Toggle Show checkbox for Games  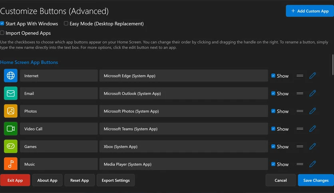point(273,146)
